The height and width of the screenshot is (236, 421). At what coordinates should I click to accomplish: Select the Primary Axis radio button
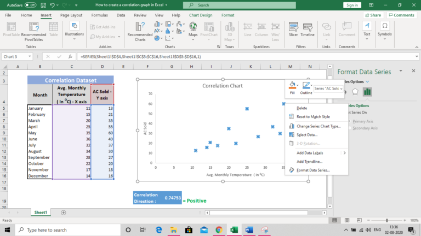tap(350, 121)
